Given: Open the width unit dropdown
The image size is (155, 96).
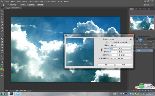Looking at the screenshot, I should click(125, 48).
